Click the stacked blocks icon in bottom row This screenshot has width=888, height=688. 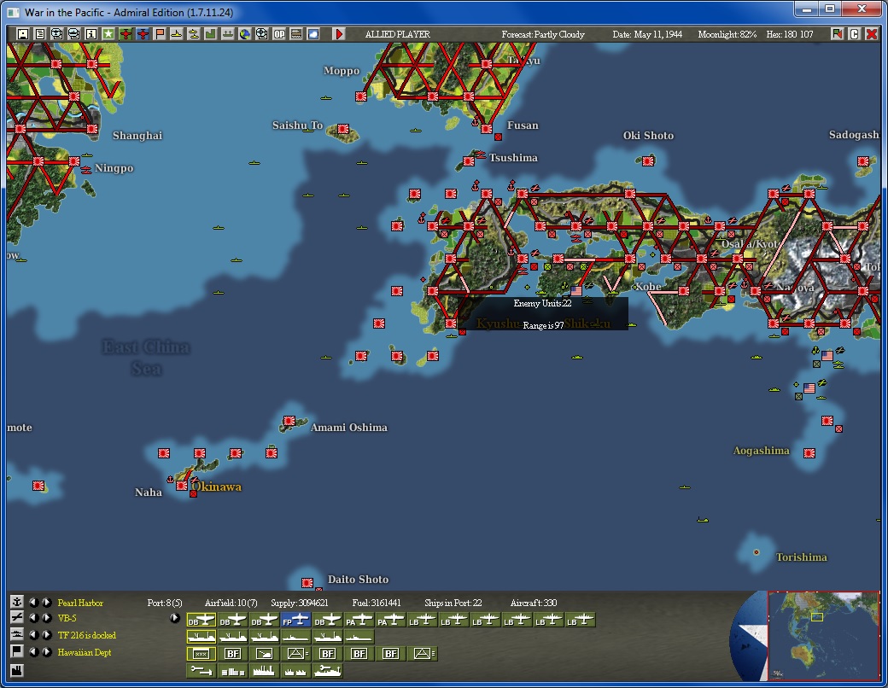point(233,671)
